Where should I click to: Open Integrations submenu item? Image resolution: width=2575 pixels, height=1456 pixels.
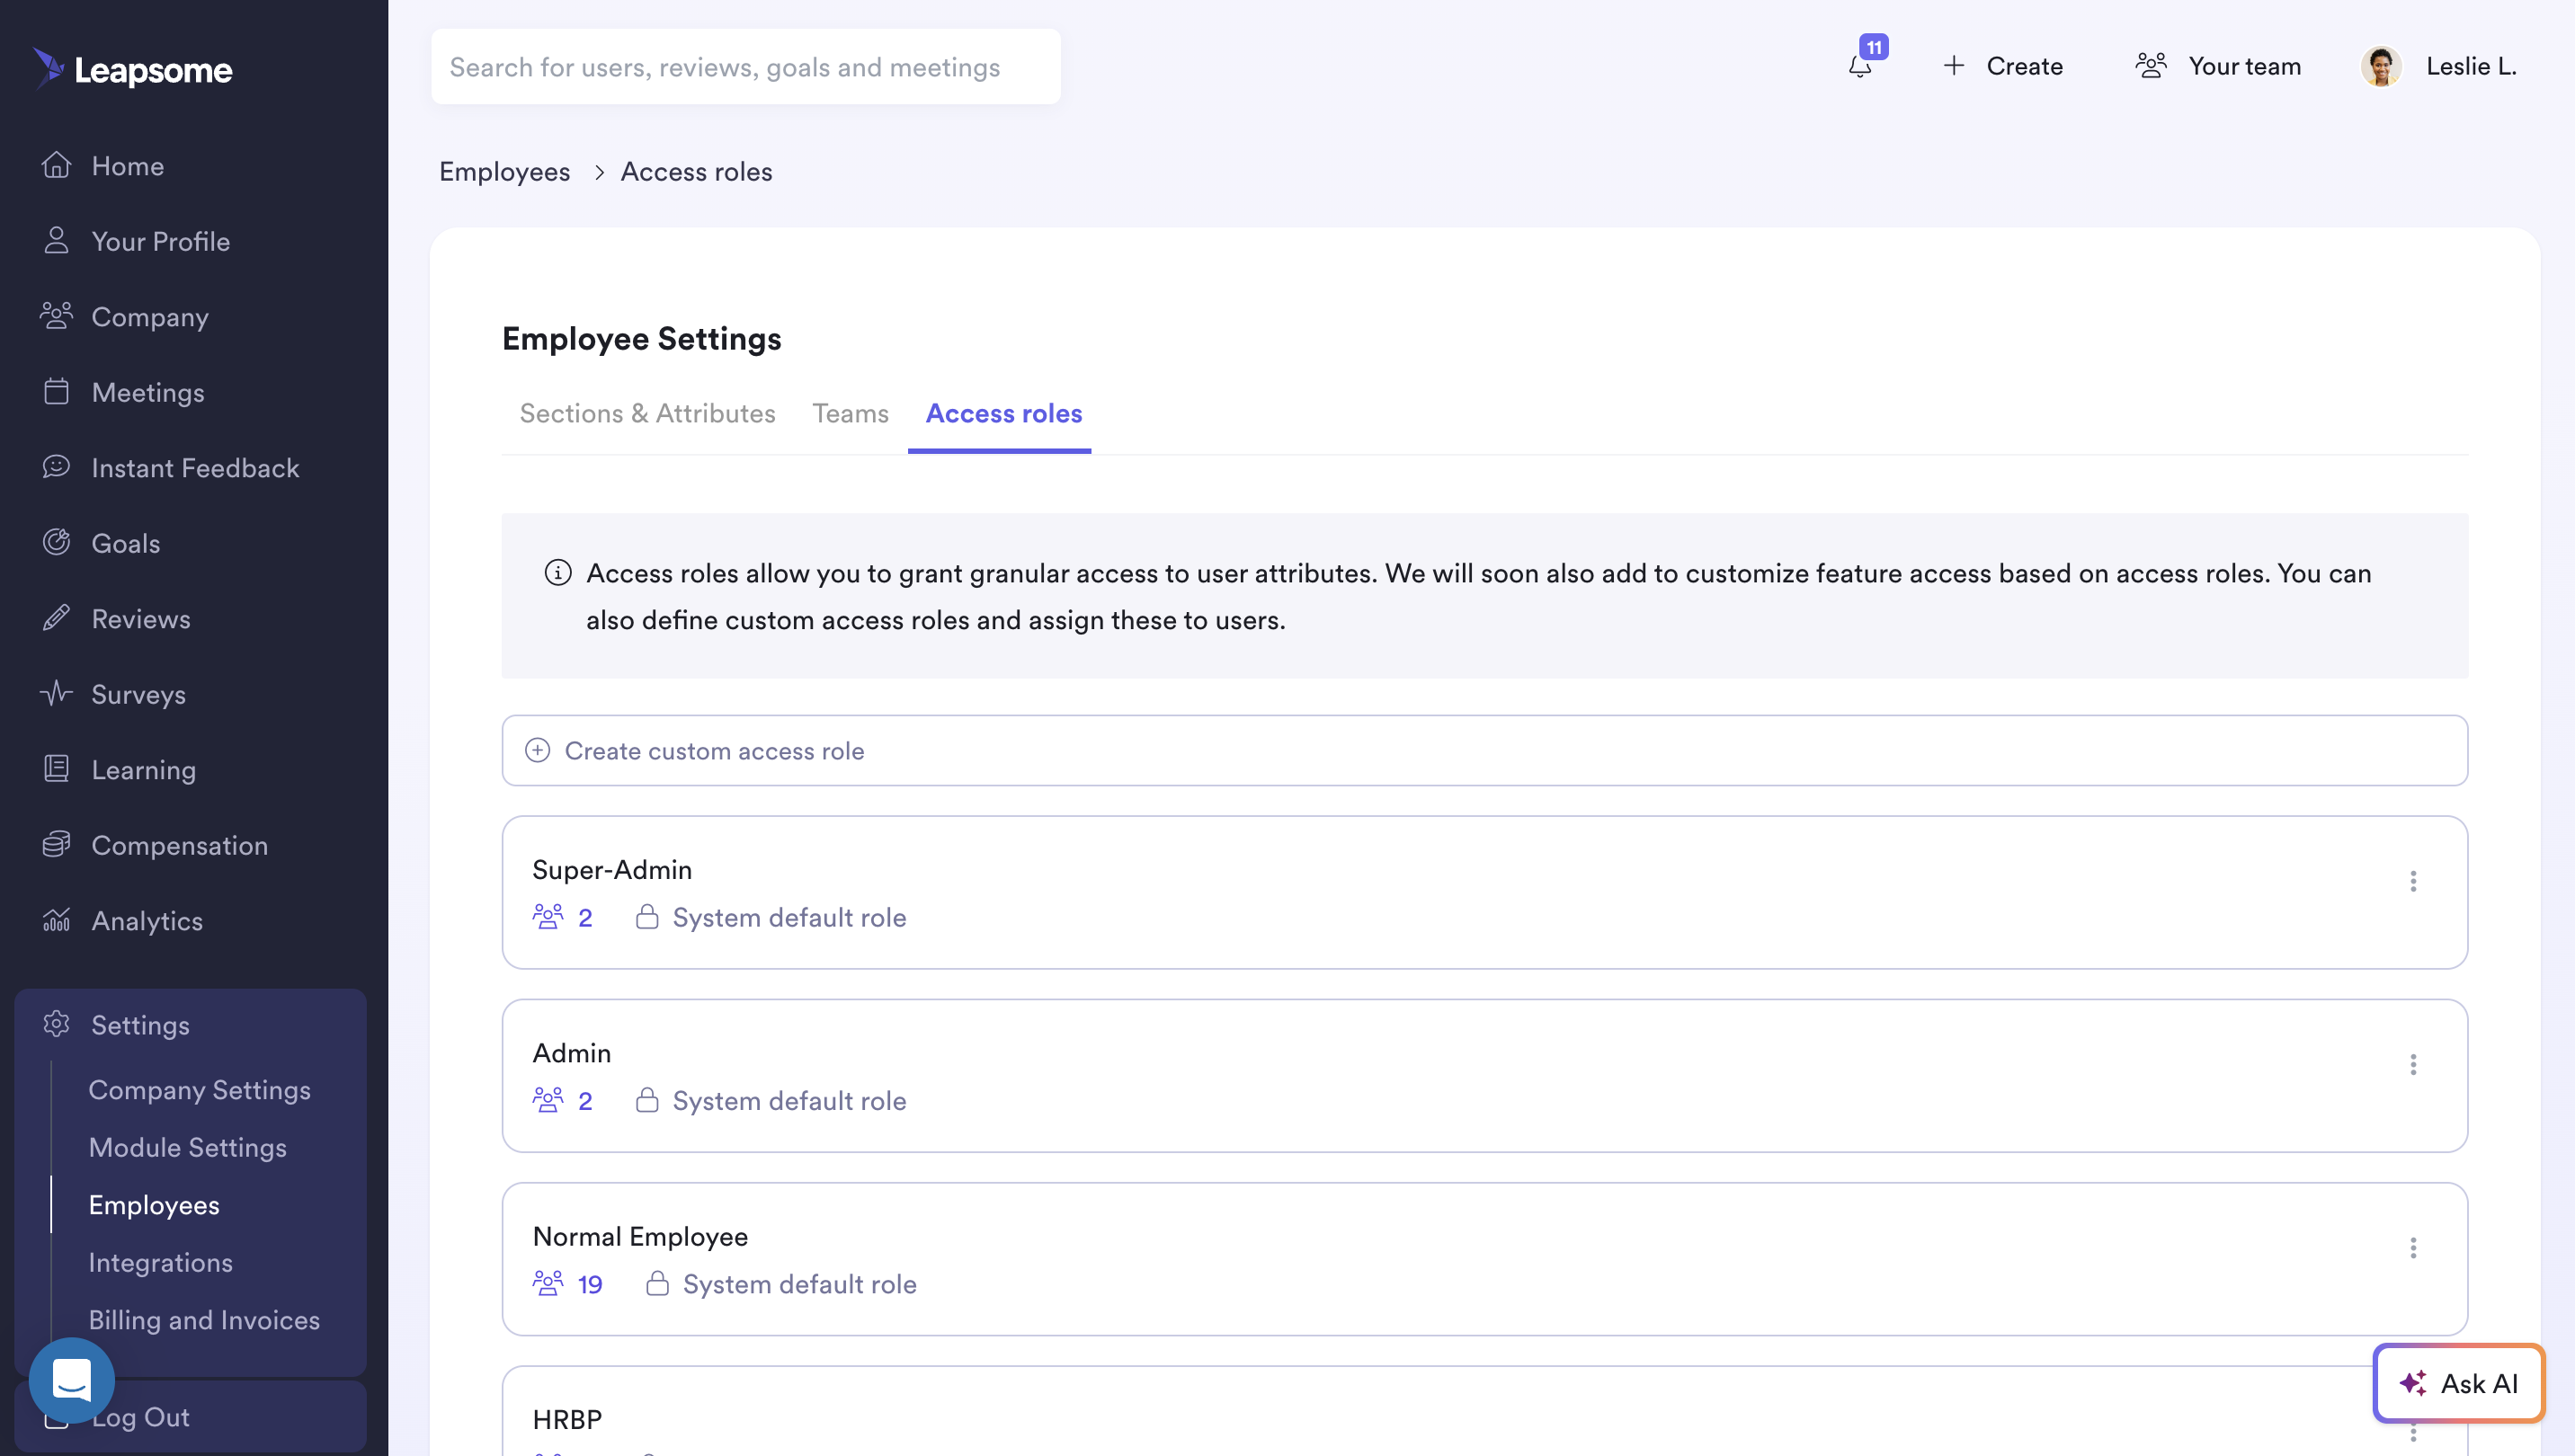[161, 1262]
